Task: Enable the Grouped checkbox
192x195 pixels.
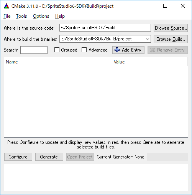Action: pyautogui.click(x=57, y=50)
